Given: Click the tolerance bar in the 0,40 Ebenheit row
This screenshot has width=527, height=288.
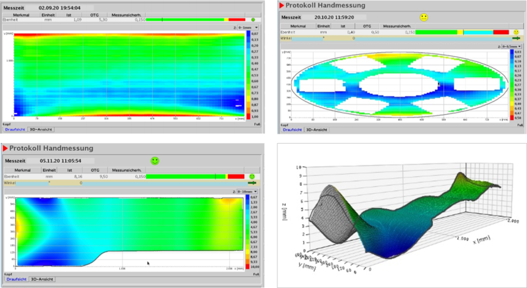Looking at the screenshot, I should pos(462,32).
